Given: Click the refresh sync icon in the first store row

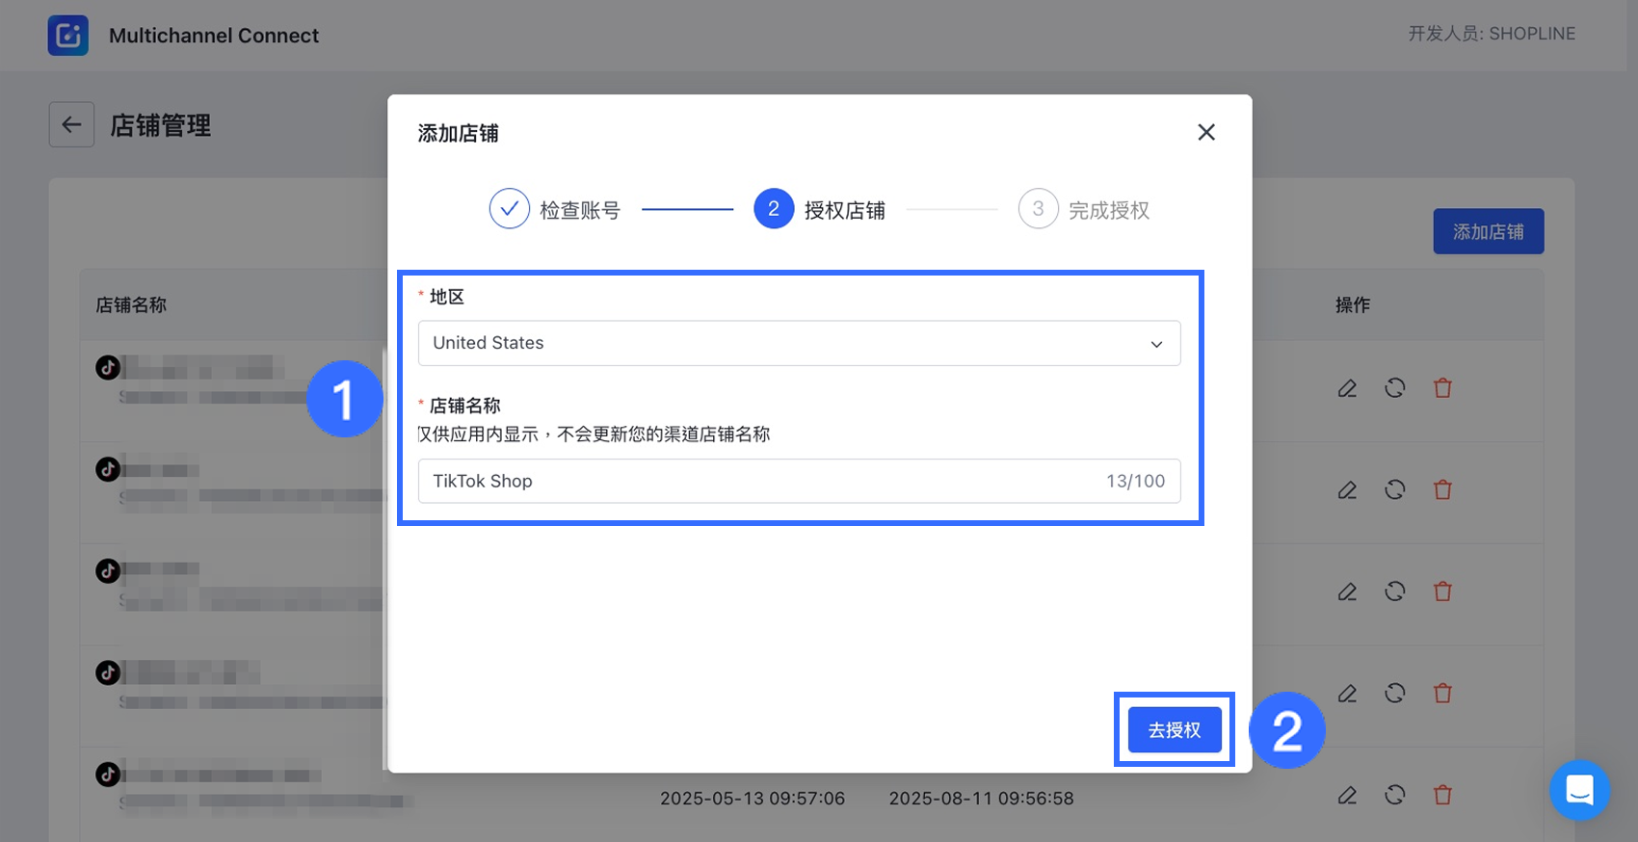Looking at the screenshot, I should tap(1395, 388).
